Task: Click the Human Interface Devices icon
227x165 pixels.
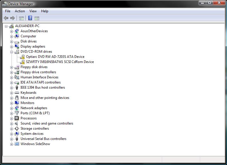Action: coord(17,77)
